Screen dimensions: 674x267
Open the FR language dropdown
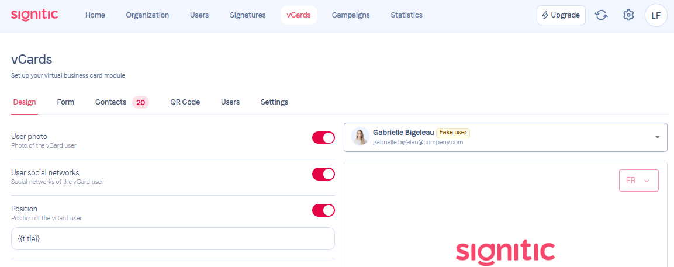pyautogui.click(x=638, y=181)
